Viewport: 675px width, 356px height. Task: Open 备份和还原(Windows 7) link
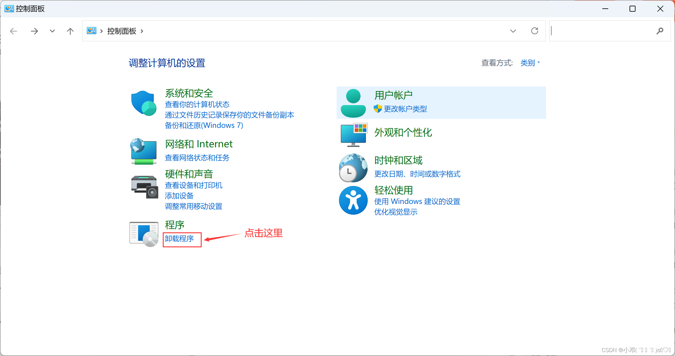(x=204, y=125)
